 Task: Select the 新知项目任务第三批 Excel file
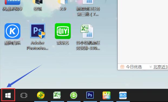pos(88,8)
